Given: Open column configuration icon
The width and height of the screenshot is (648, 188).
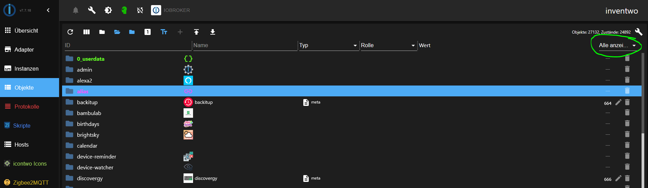Looking at the screenshot, I should click(87, 32).
